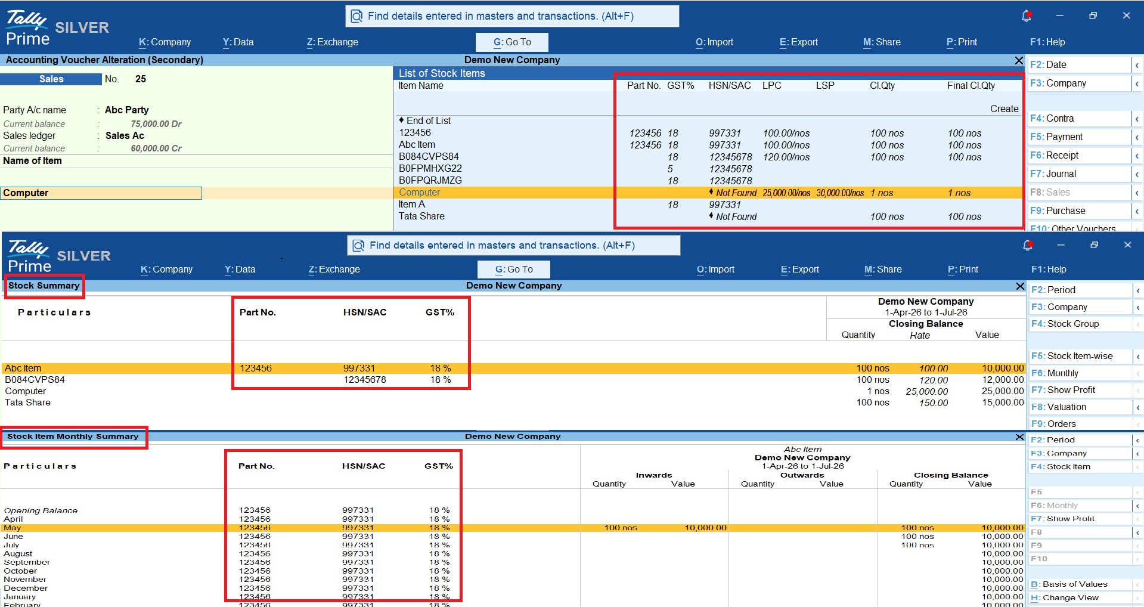Select 'Item A' in the stock items list
1144x607 pixels.
tap(412, 205)
